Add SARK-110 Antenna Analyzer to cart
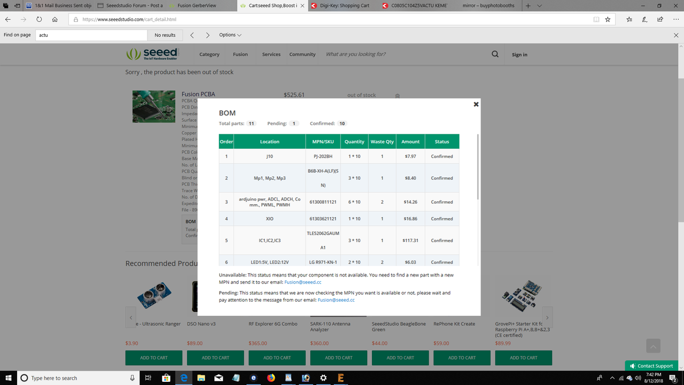The image size is (684, 385). point(339,358)
